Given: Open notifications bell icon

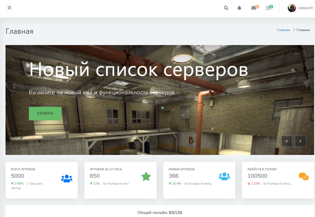Looking at the screenshot, I should (x=239, y=8).
